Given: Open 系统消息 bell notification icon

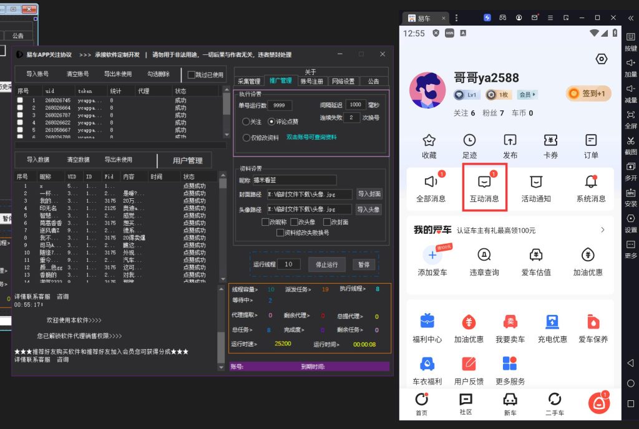Looking at the screenshot, I should [590, 182].
